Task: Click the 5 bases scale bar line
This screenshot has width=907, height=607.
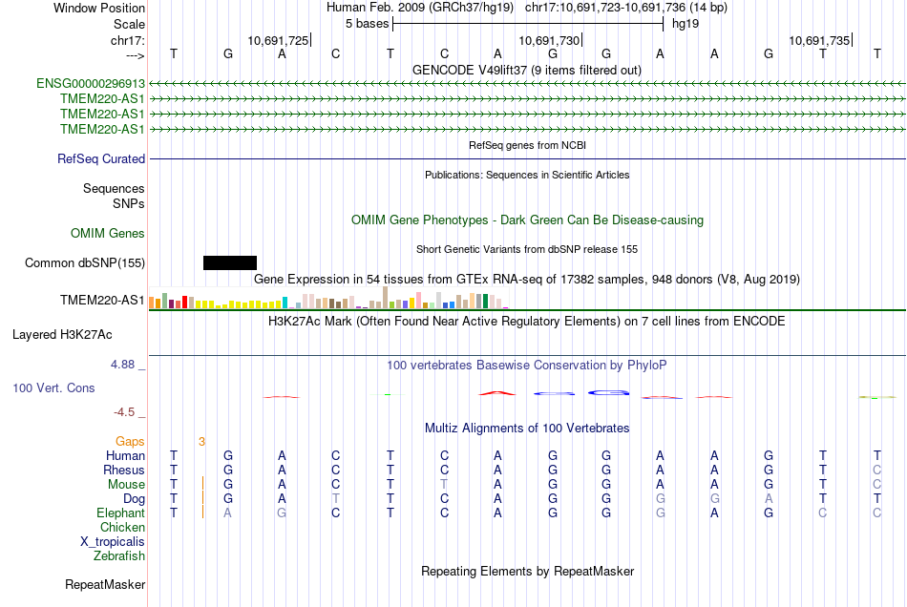Action: tap(528, 24)
